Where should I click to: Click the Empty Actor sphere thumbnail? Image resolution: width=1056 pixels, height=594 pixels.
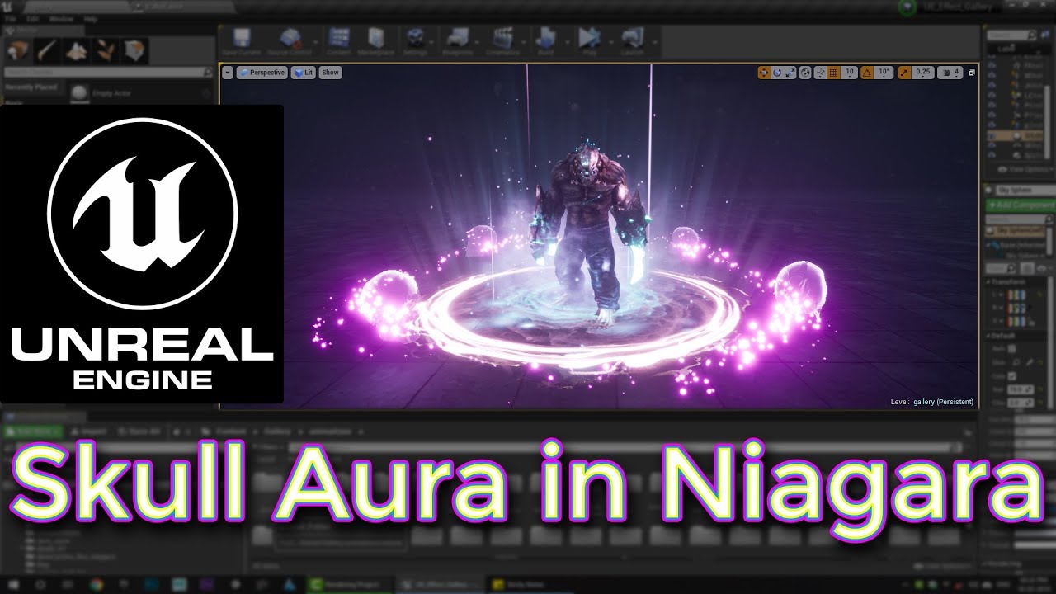tap(79, 92)
